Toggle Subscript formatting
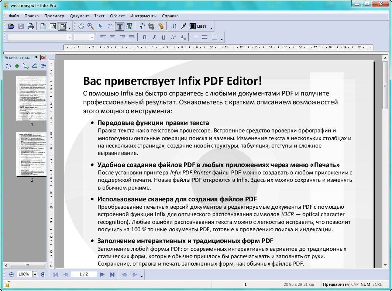 183,37
